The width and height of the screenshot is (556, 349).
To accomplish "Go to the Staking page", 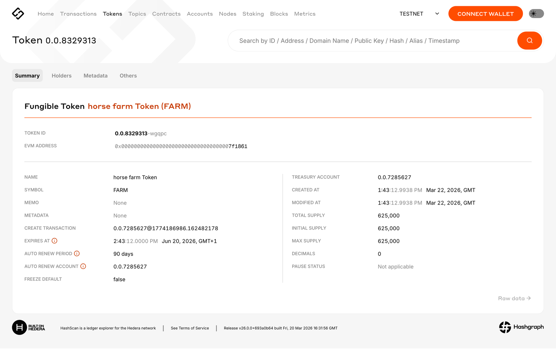I will coord(253,14).
